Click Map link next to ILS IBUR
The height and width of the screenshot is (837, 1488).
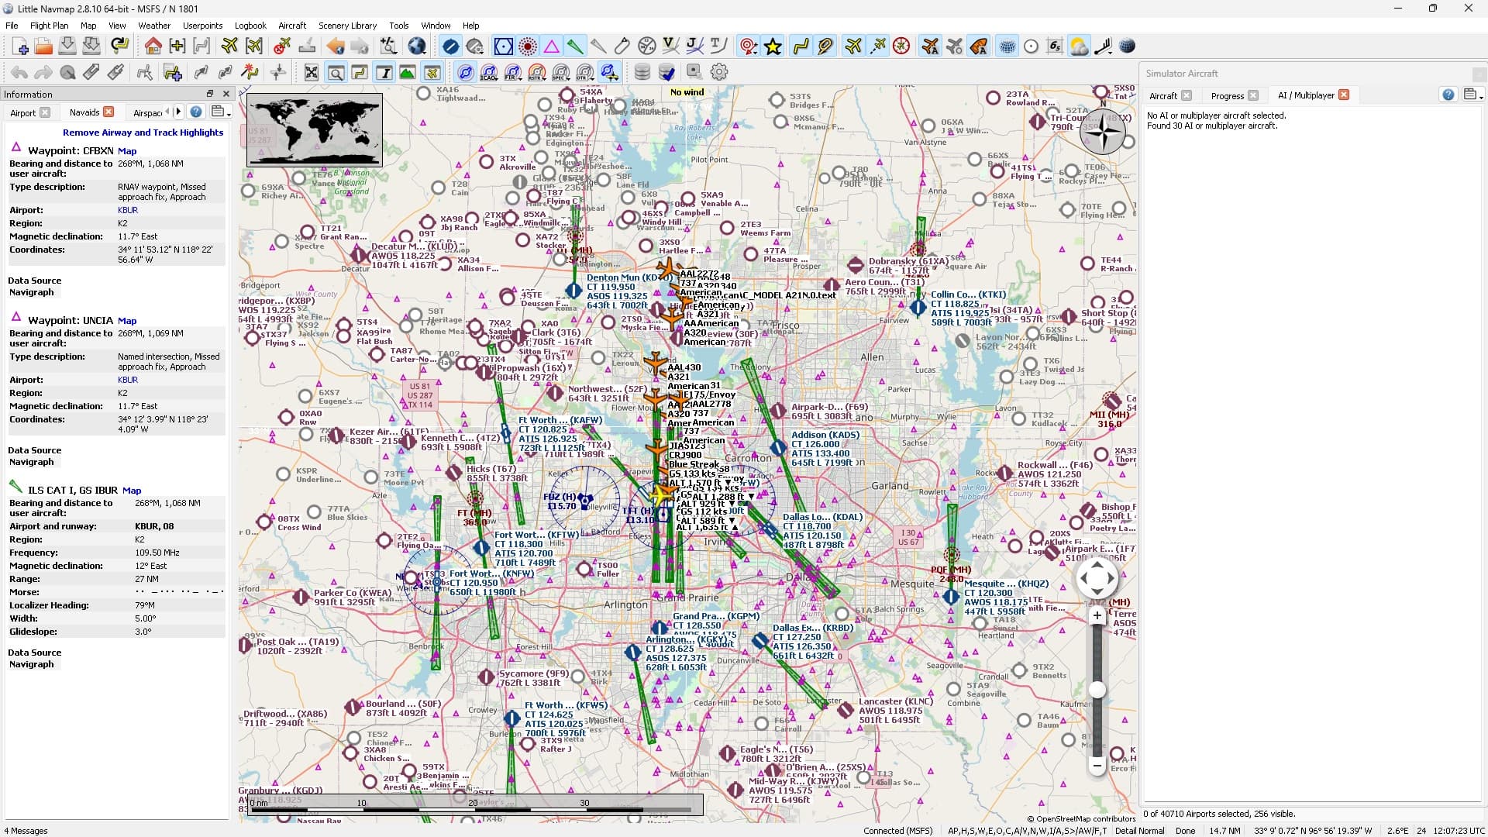tap(132, 491)
